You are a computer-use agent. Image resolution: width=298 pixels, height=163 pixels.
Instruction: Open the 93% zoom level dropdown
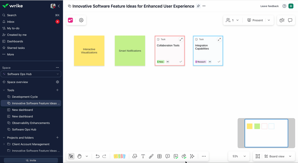(238, 156)
